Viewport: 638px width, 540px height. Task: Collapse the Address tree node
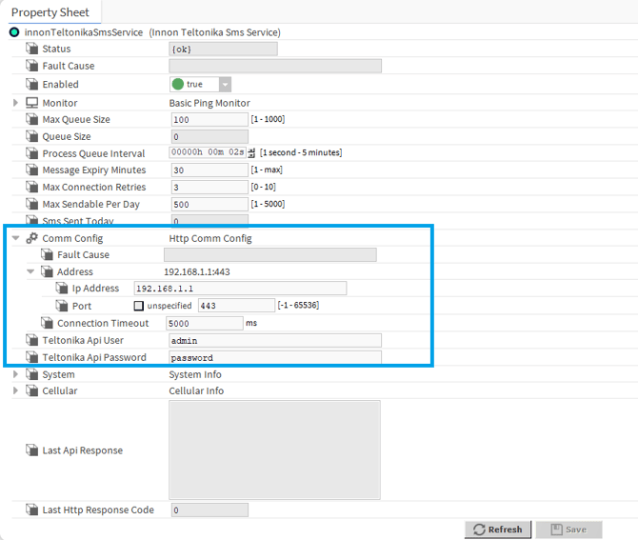(x=30, y=272)
